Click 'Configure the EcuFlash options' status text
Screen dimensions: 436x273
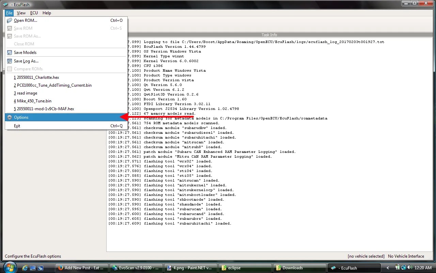click(33, 256)
